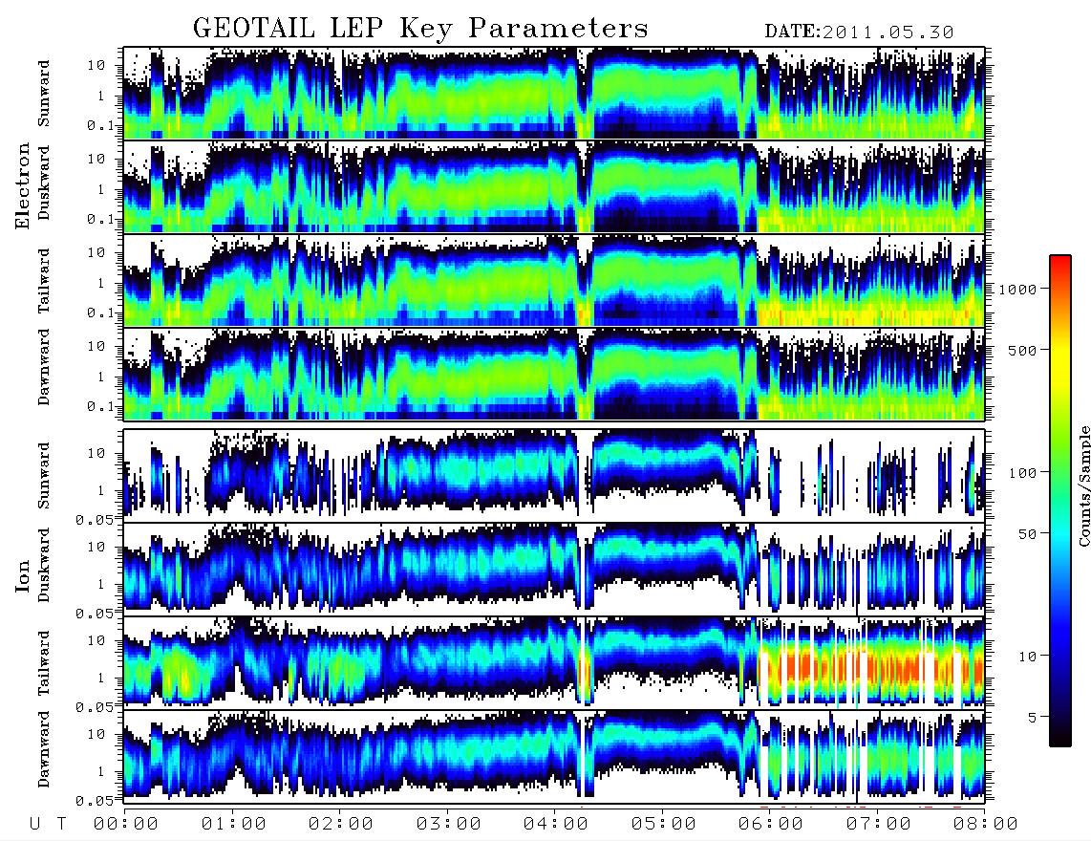
Task: Click the vertical "Electron" group label
Action: (23, 185)
